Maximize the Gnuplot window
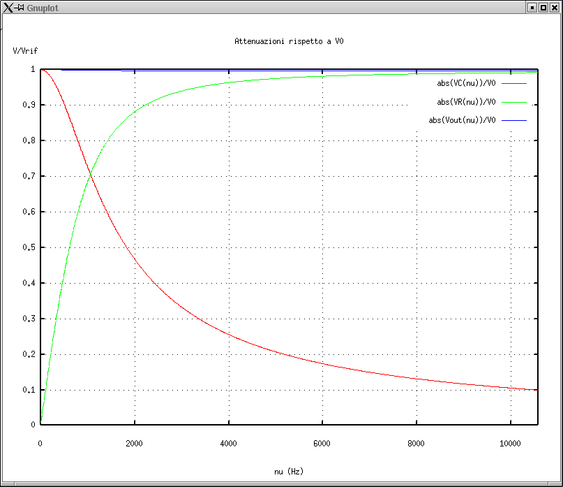 543,7
